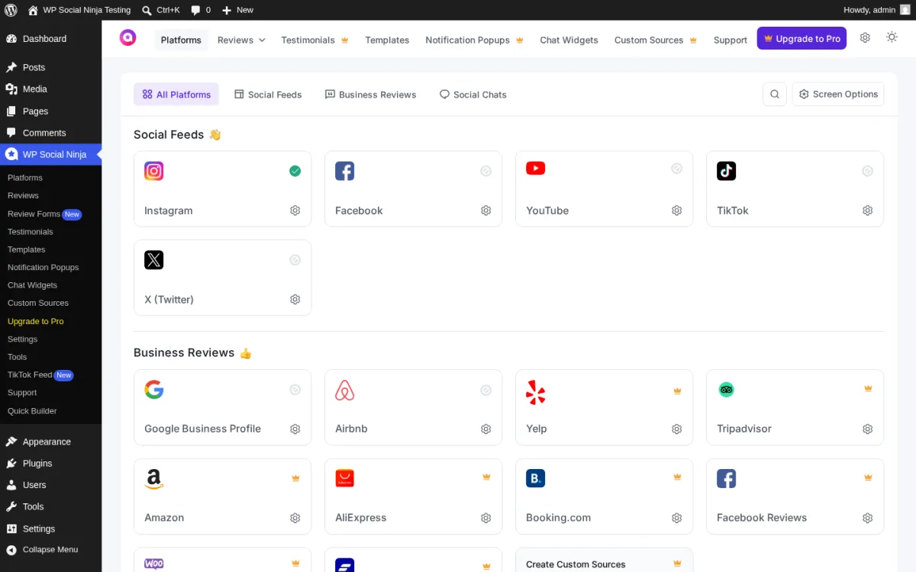Open comments bubble in admin bar
This screenshot has width=916, height=572.
(x=201, y=10)
